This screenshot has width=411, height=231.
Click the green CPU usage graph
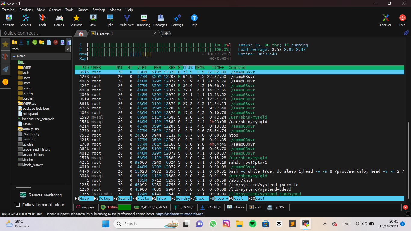pos(125,207)
